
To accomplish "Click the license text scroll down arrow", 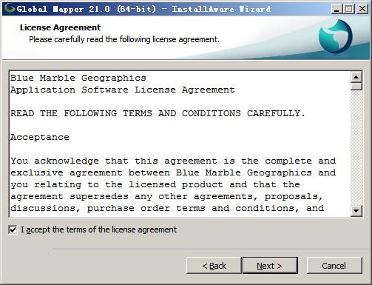I will pyautogui.click(x=356, y=211).
